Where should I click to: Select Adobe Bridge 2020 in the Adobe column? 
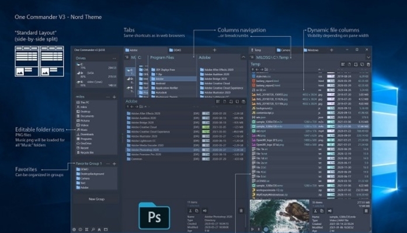tap(222, 79)
